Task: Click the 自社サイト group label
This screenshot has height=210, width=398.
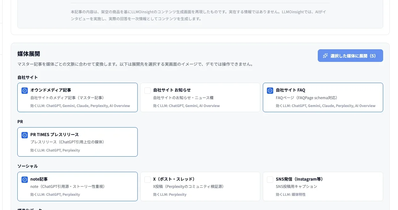Action: (27, 77)
